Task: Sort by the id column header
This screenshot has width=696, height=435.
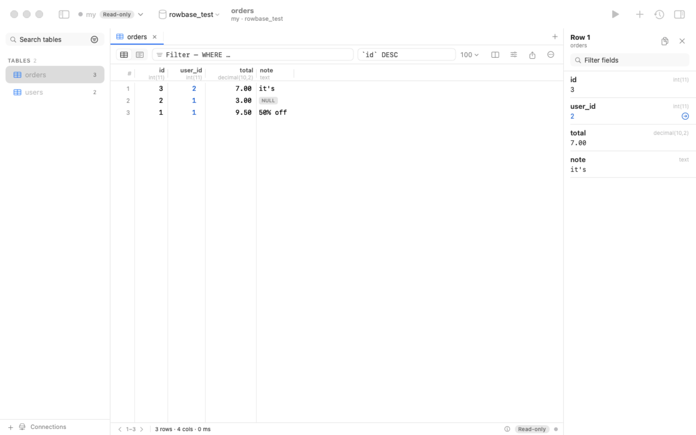Action: point(151,73)
